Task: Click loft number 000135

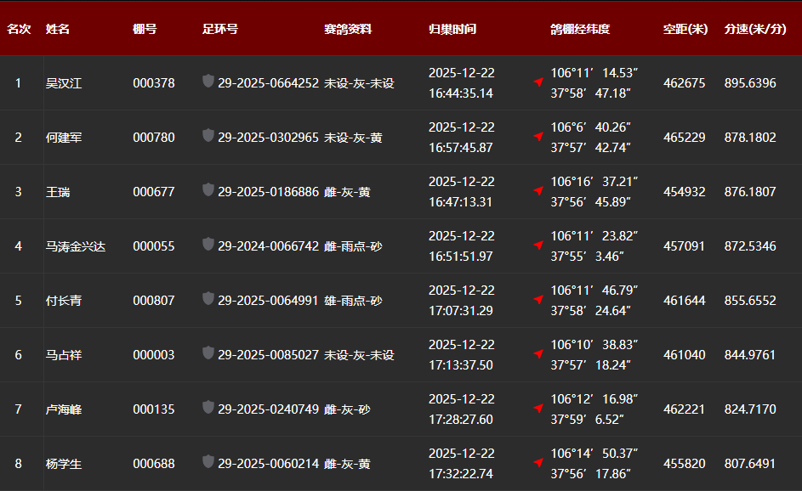Action: [x=154, y=409]
